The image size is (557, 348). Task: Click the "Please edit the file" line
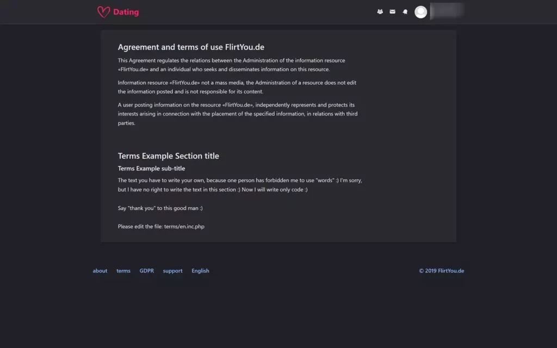(x=161, y=226)
